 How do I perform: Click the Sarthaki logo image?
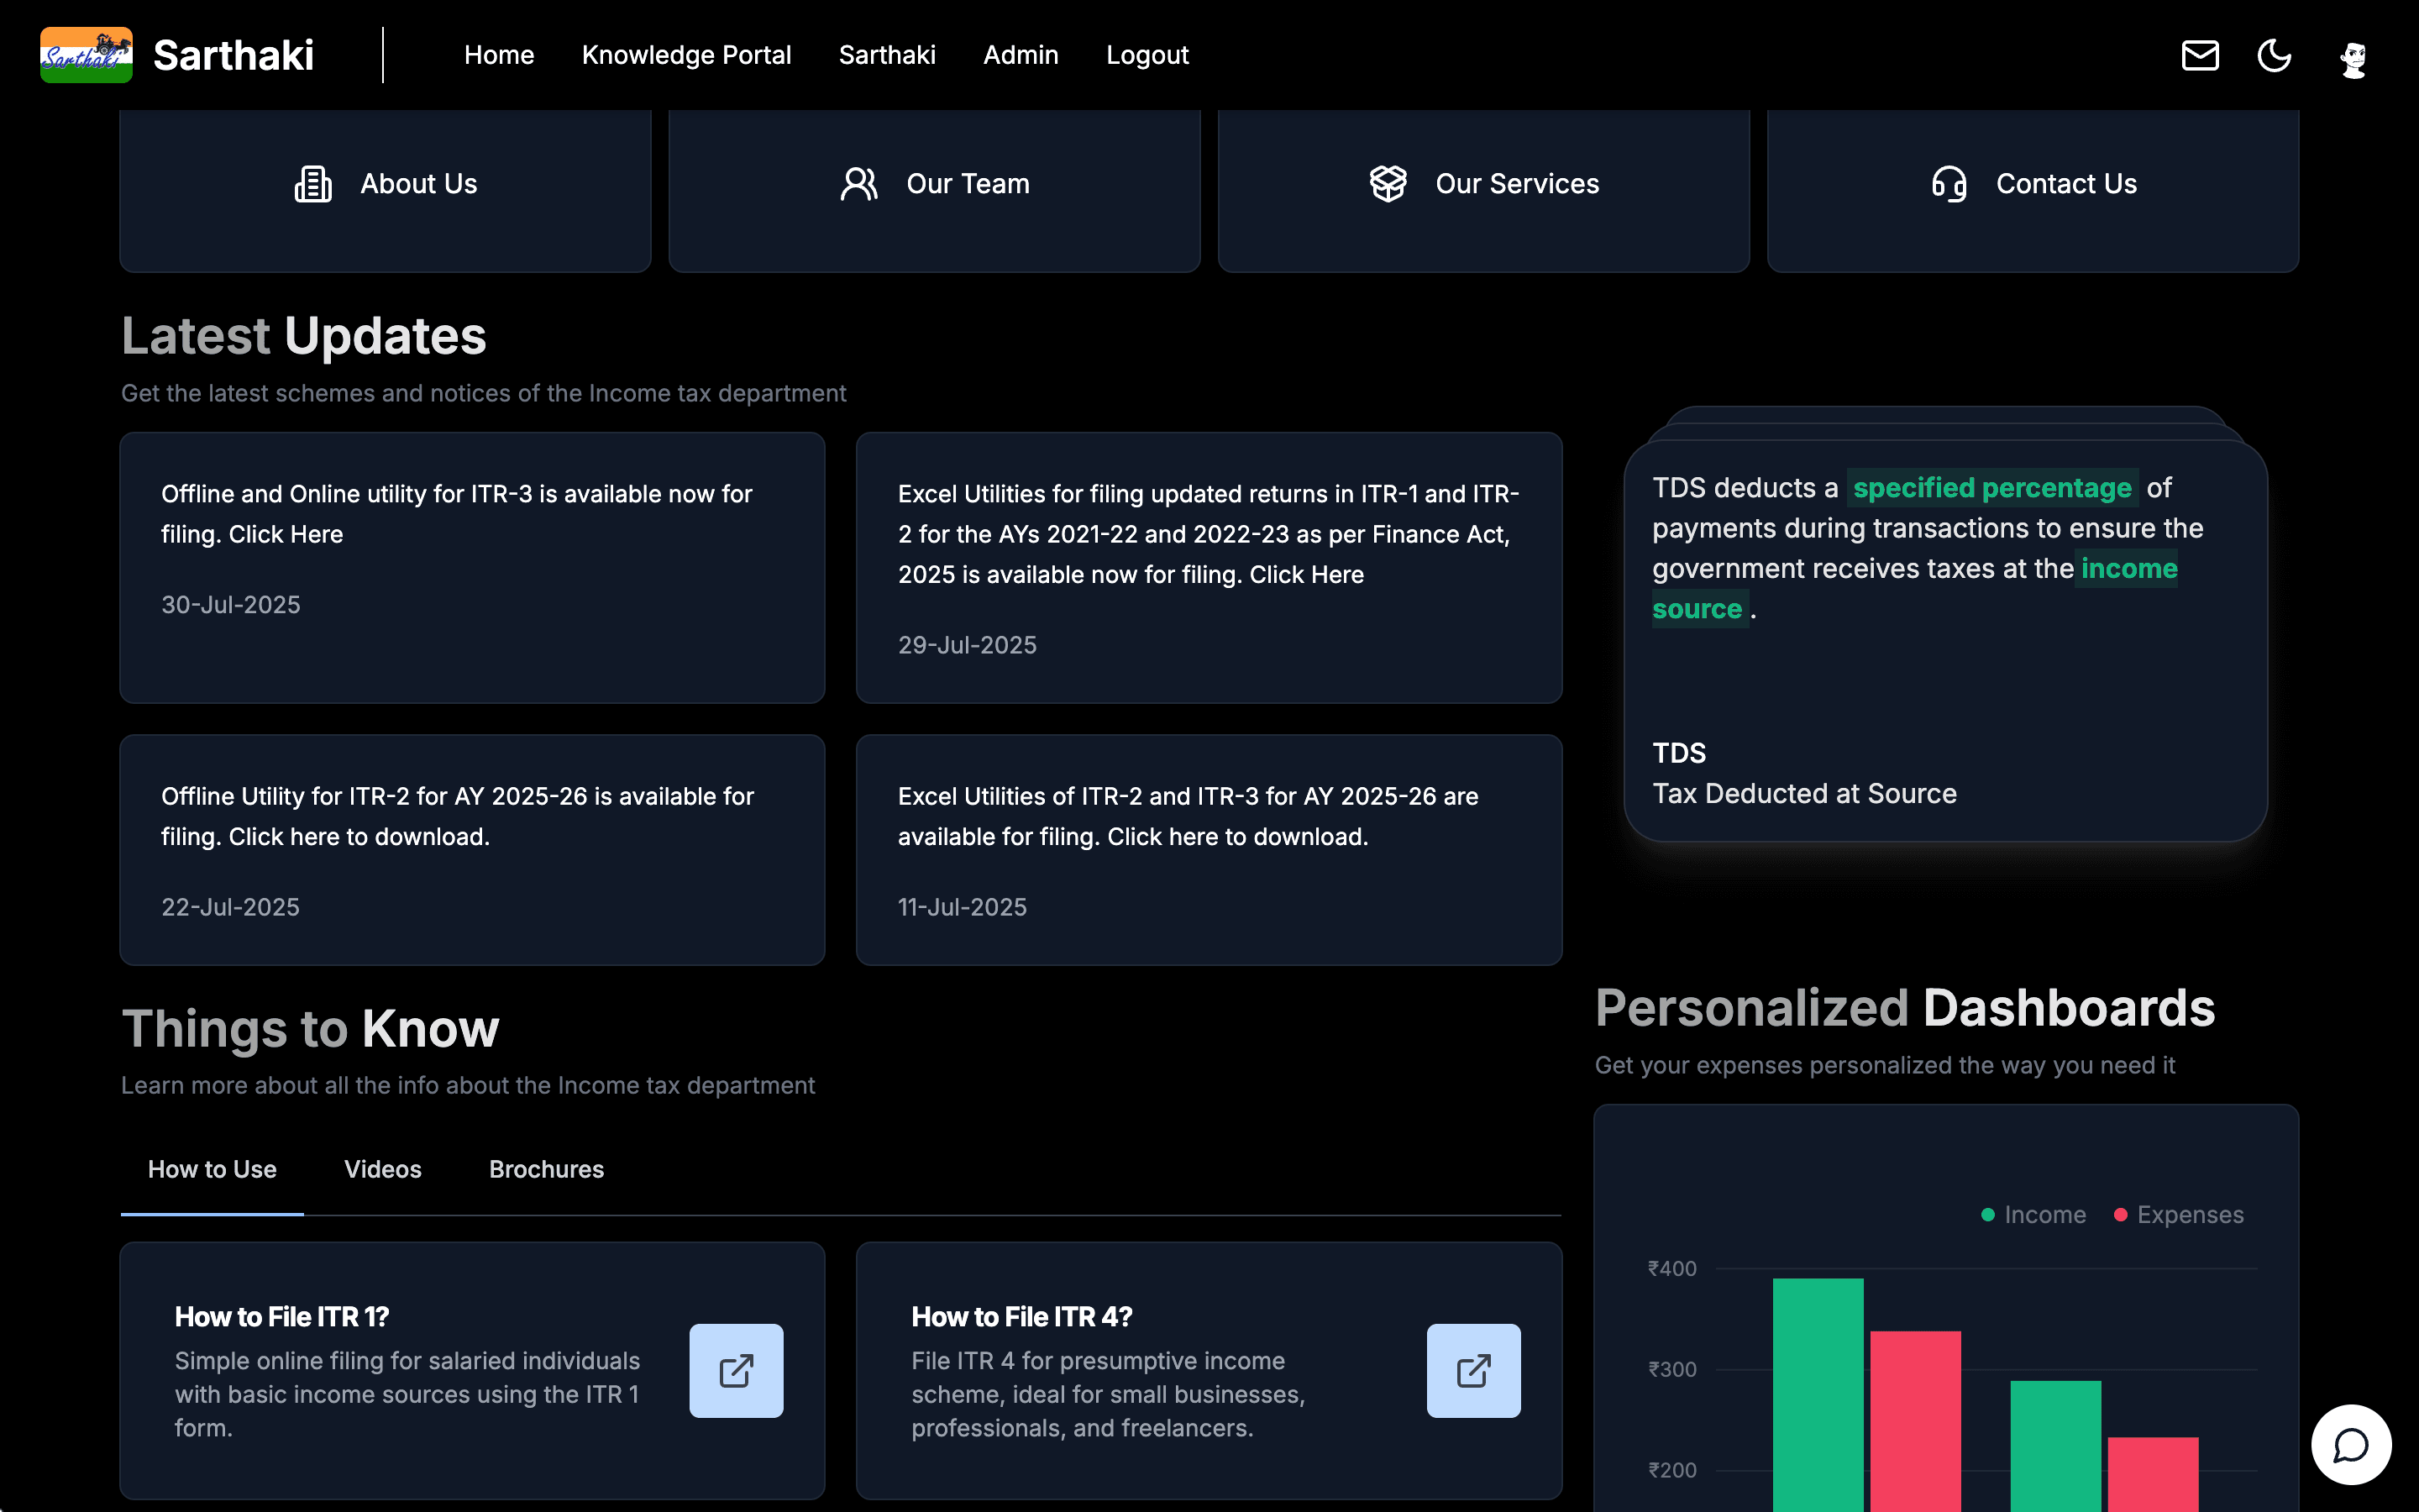coord(86,55)
